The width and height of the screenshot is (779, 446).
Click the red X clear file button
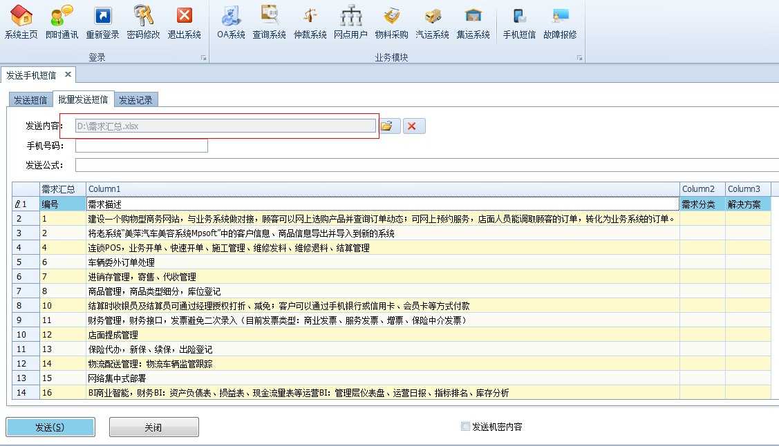(414, 126)
